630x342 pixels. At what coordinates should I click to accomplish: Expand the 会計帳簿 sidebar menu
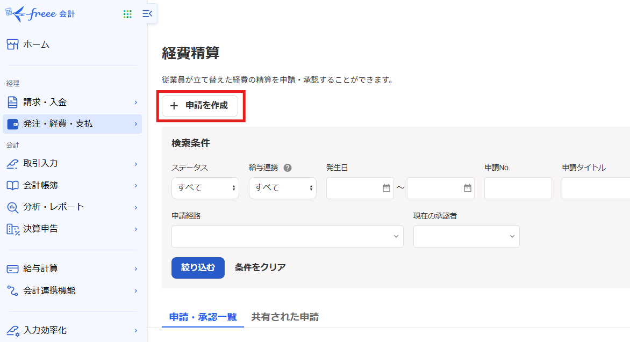pos(72,185)
